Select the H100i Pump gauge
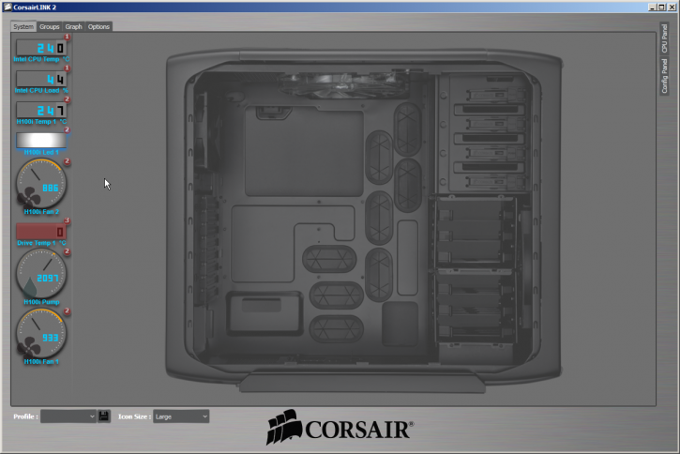The height and width of the screenshot is (454, 680). (x=41, y=274)
